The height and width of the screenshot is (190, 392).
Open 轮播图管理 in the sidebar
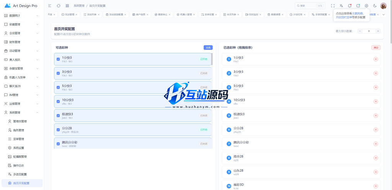pos(22,157)
